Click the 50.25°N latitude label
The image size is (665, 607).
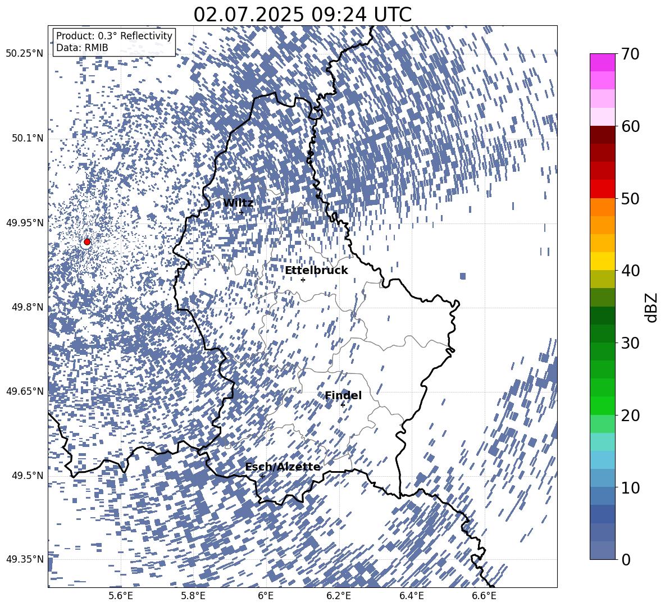[25, 54]
